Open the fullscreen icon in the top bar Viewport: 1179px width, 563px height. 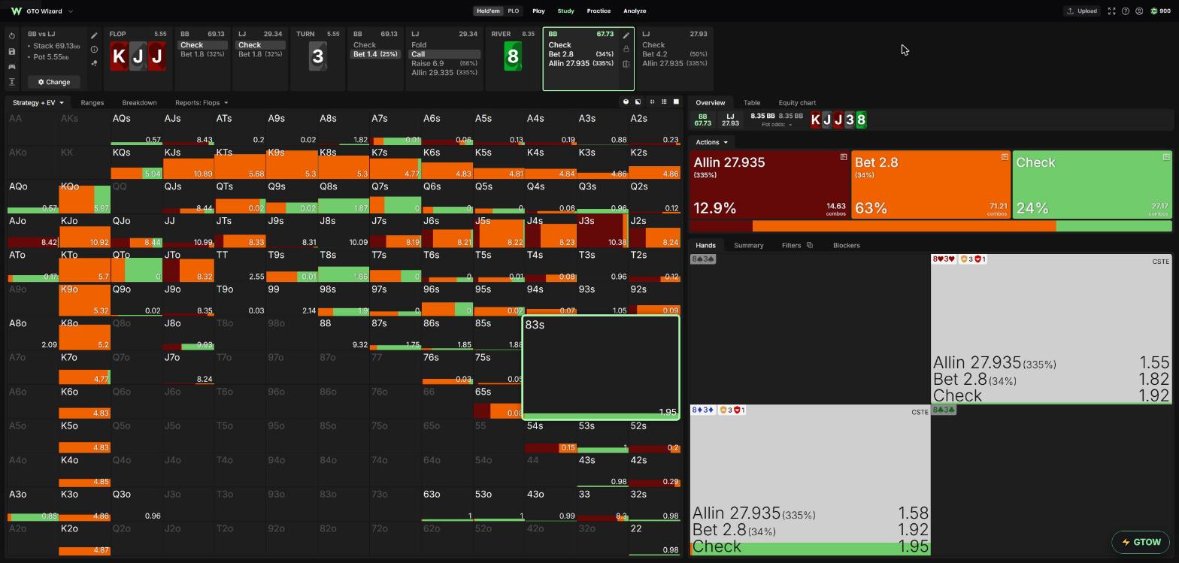click(x=1111, y=11)
